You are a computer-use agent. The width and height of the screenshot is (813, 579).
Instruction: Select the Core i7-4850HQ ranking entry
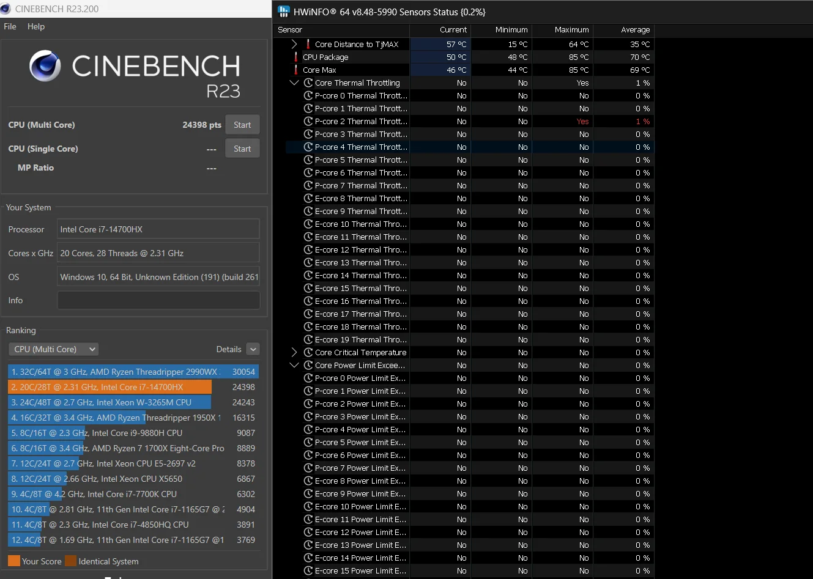[133, 525]
